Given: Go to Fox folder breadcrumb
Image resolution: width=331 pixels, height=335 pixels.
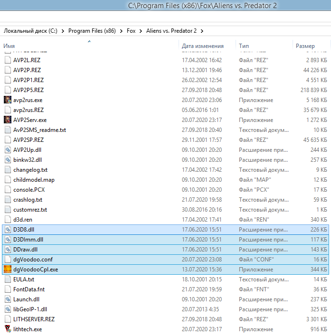Looking at the screenshot, I should [x=131, y=31].
